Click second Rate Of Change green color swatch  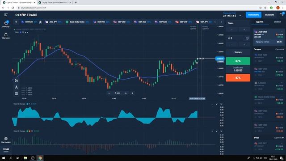pyautogui.click(x=27, y=131)
